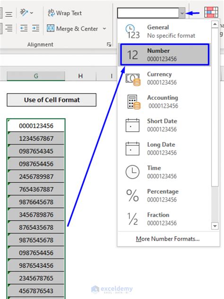The width and height of the screenshot is (224, 299).
Task: Click the text alignment icon beside Decrease Indent
Action: click(9, 28)
